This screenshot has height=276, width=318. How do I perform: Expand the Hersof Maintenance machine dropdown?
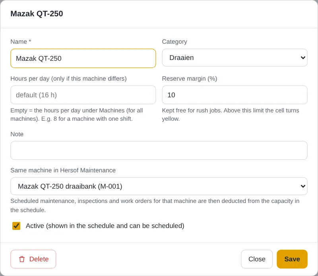point(159,186)
